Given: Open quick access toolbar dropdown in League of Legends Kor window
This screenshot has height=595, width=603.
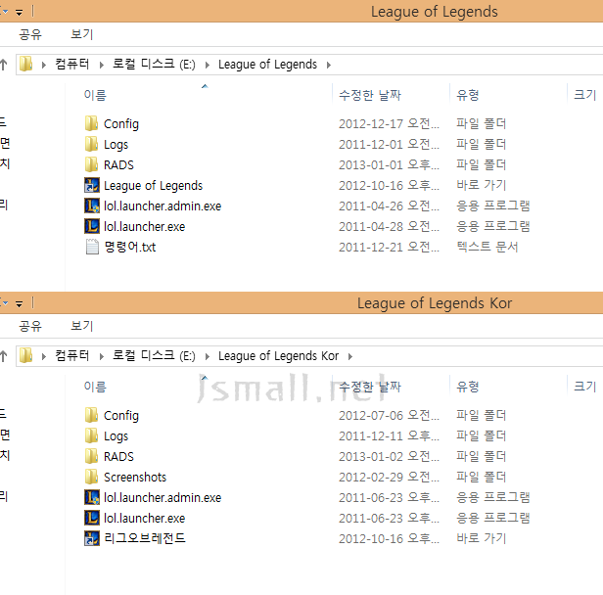Looking at the screenshot, I should point(19,304).
